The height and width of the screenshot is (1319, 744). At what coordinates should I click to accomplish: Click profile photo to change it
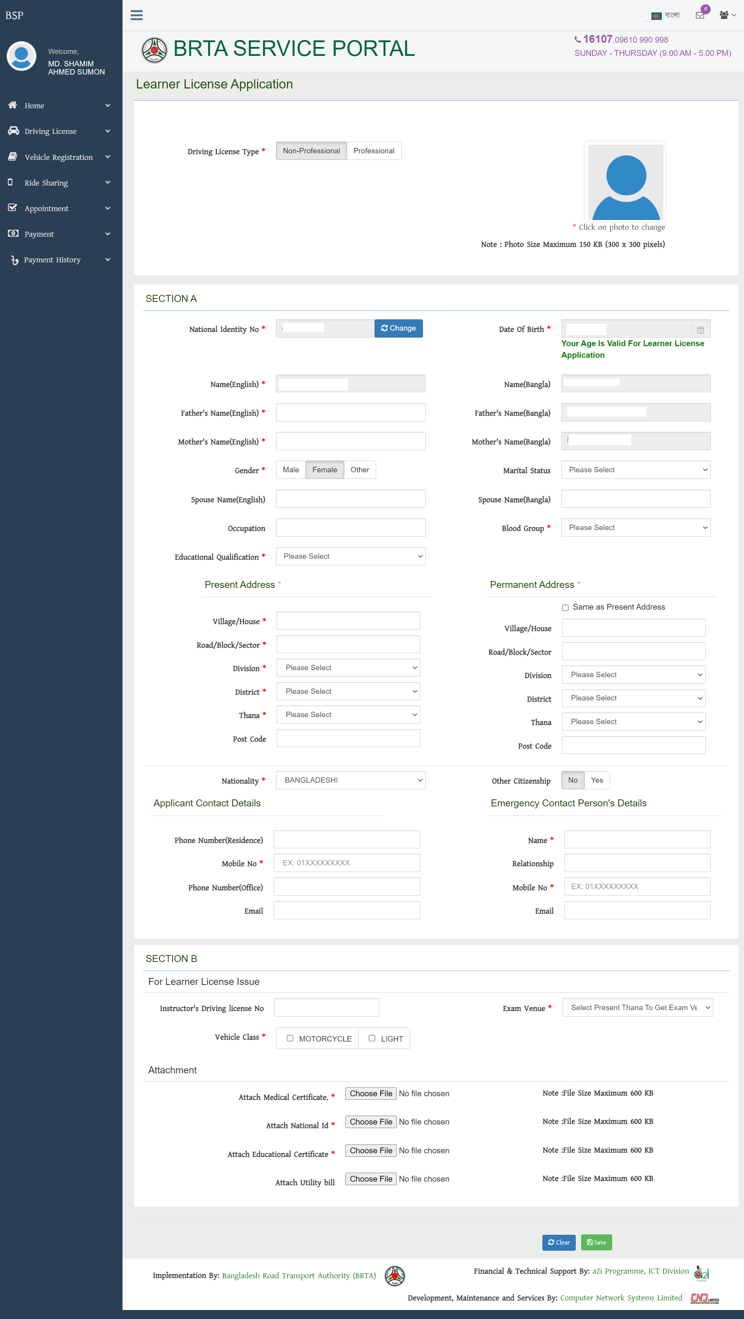pos(625,182)
